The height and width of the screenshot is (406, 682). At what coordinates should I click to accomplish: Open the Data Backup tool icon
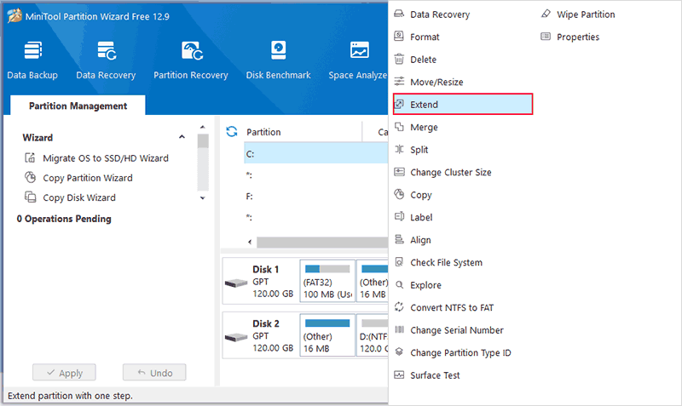[x=32, y=60]
